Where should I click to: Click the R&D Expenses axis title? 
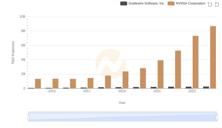coord(13,52)
